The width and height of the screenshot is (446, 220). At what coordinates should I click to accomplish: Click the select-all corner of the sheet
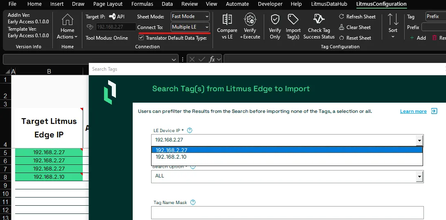pyautogui.click(x=8, y=72)
